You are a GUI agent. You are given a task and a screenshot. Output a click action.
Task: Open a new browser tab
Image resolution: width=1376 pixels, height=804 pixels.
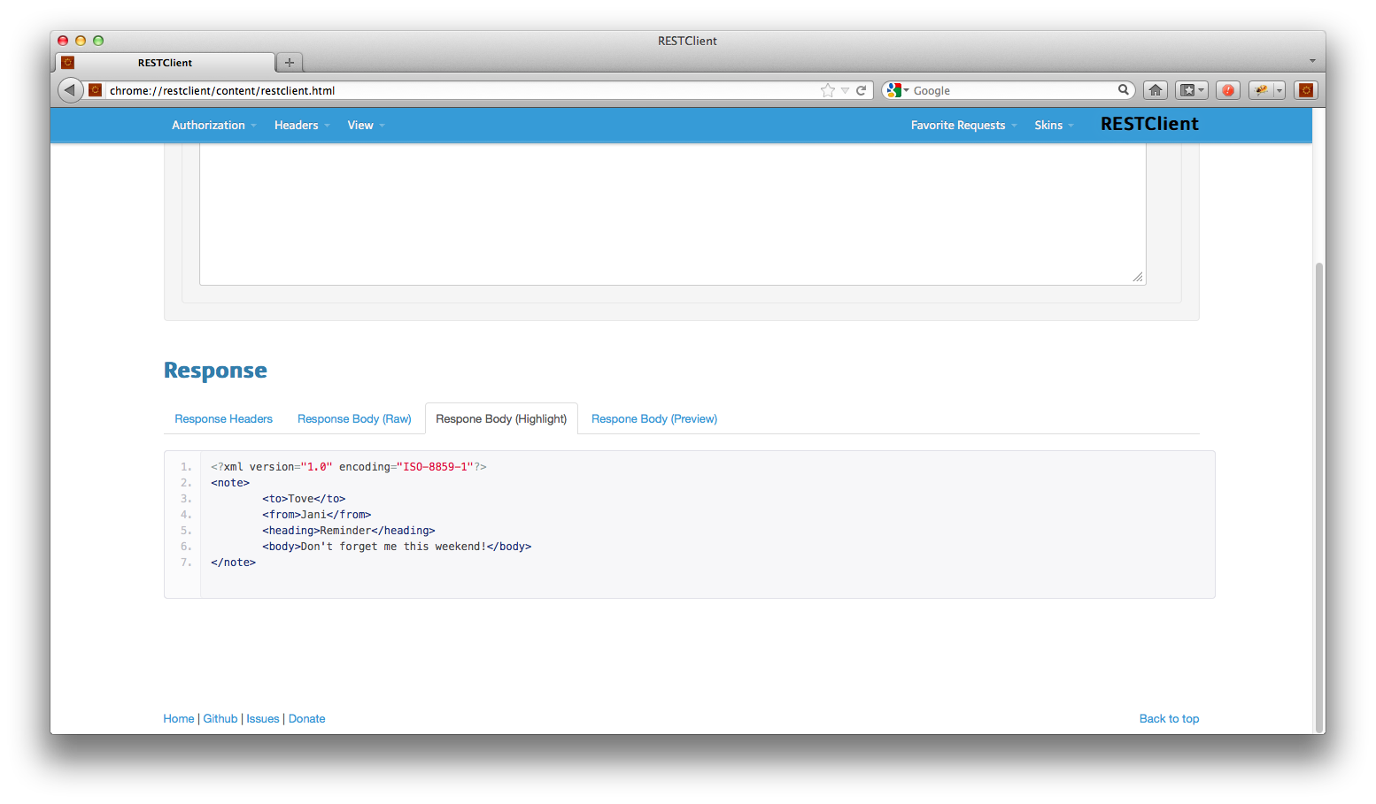[x=289, y=63]
